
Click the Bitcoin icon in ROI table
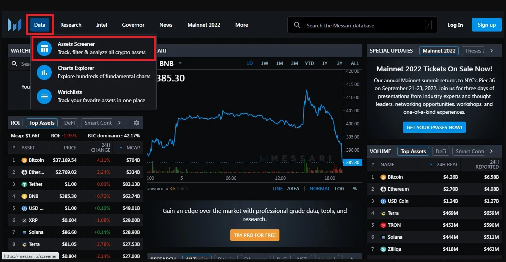(x=24, y=160)
